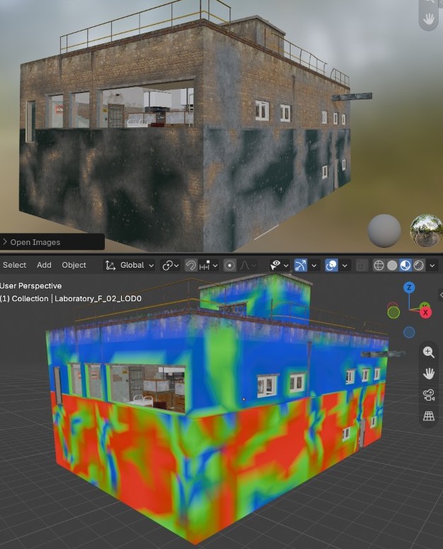Click the HDRI environment sphere preview
The height and width of the screenshot is (549, 443).
click(426, 231)
